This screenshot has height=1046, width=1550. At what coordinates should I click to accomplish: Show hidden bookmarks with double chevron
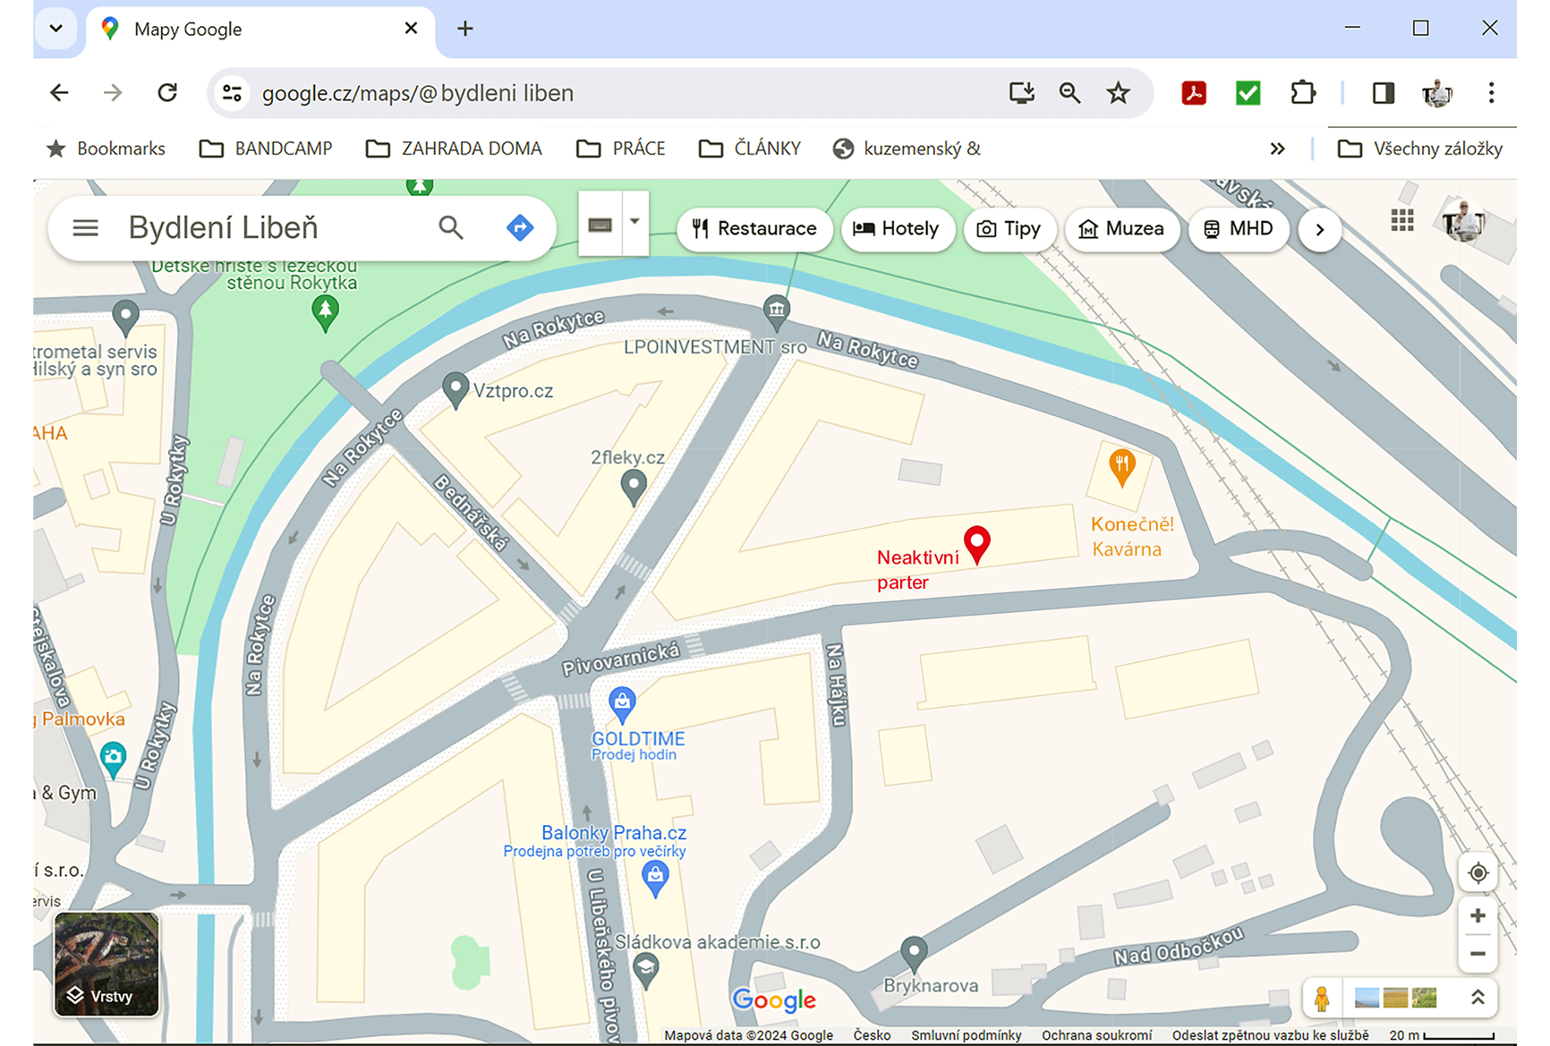tap(1277, 149)
